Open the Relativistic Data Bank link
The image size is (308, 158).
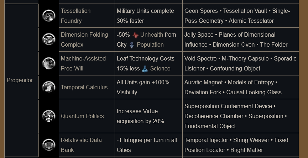[x=81, y=145]
